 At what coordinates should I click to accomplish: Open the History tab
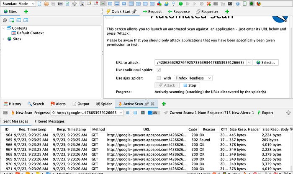coord(12,104)
